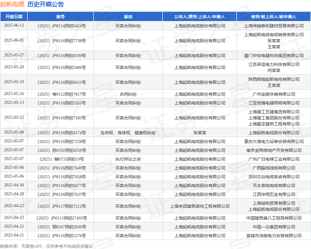Click case number (2025)赣0733民初19号
Screen dimensions: 311x249
61,159
